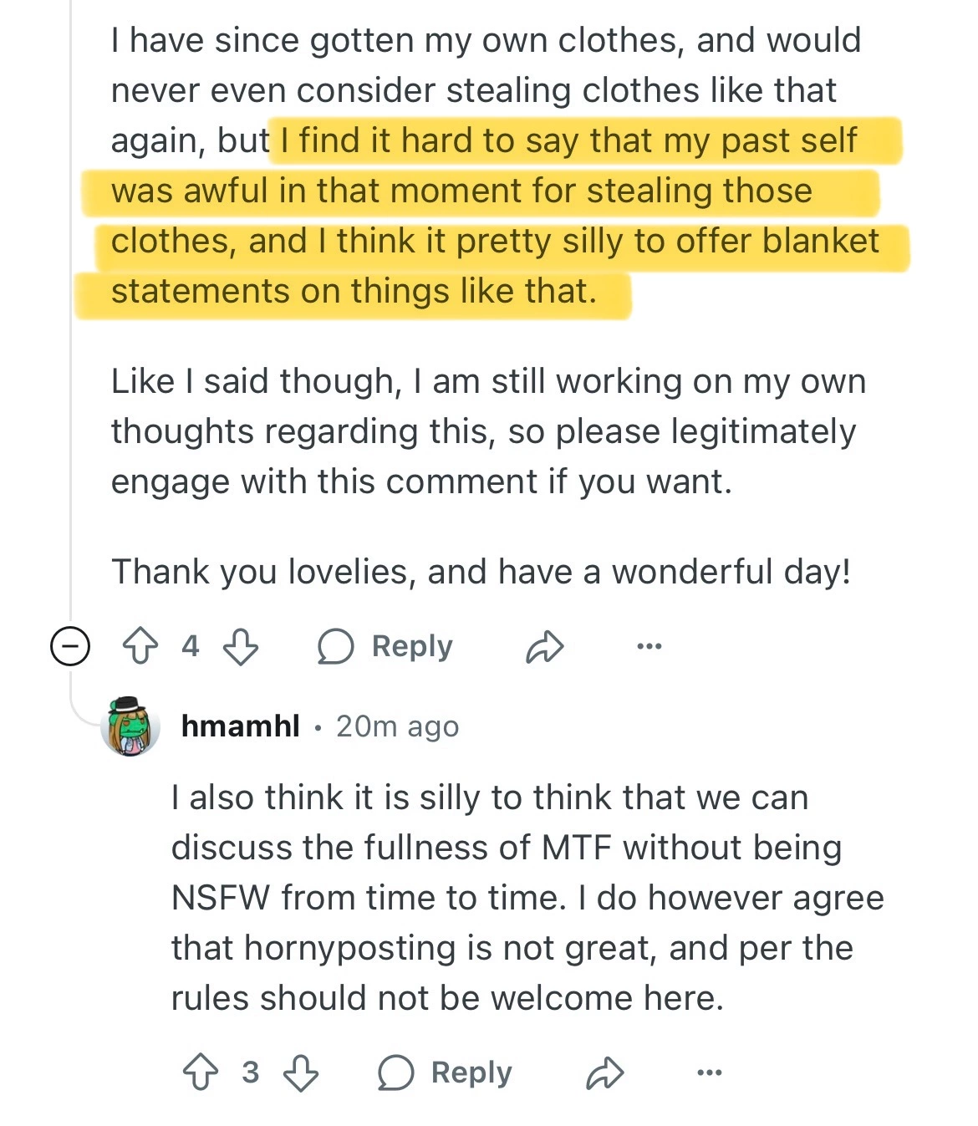
Task: Reply to the comment with 4 points
Action: (385, 646)
